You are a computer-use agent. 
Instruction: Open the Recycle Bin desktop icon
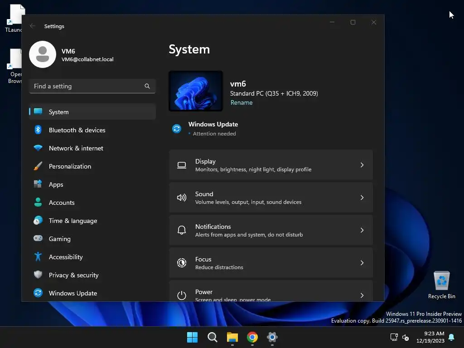point(441,285)
